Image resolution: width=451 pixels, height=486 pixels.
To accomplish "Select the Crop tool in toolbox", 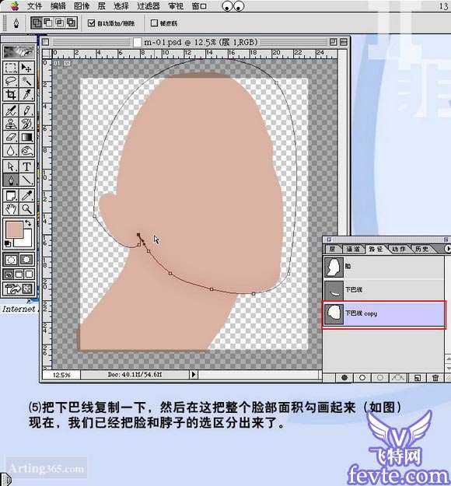I will click(11, 95).
